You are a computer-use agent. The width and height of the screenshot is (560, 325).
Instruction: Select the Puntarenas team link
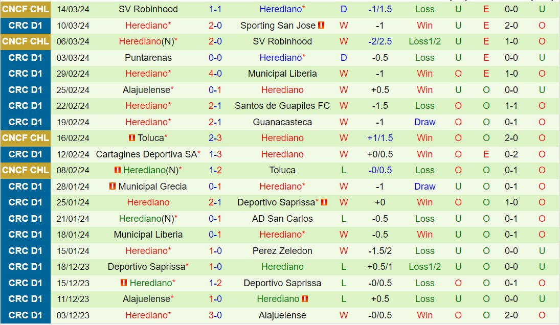pos(148,58)
